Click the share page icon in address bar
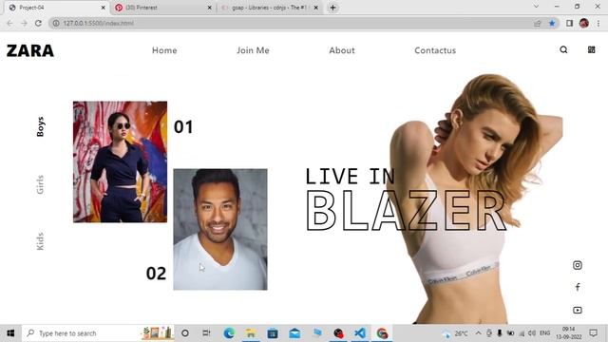This screenshot has width=608, height=342. (537, 23)
